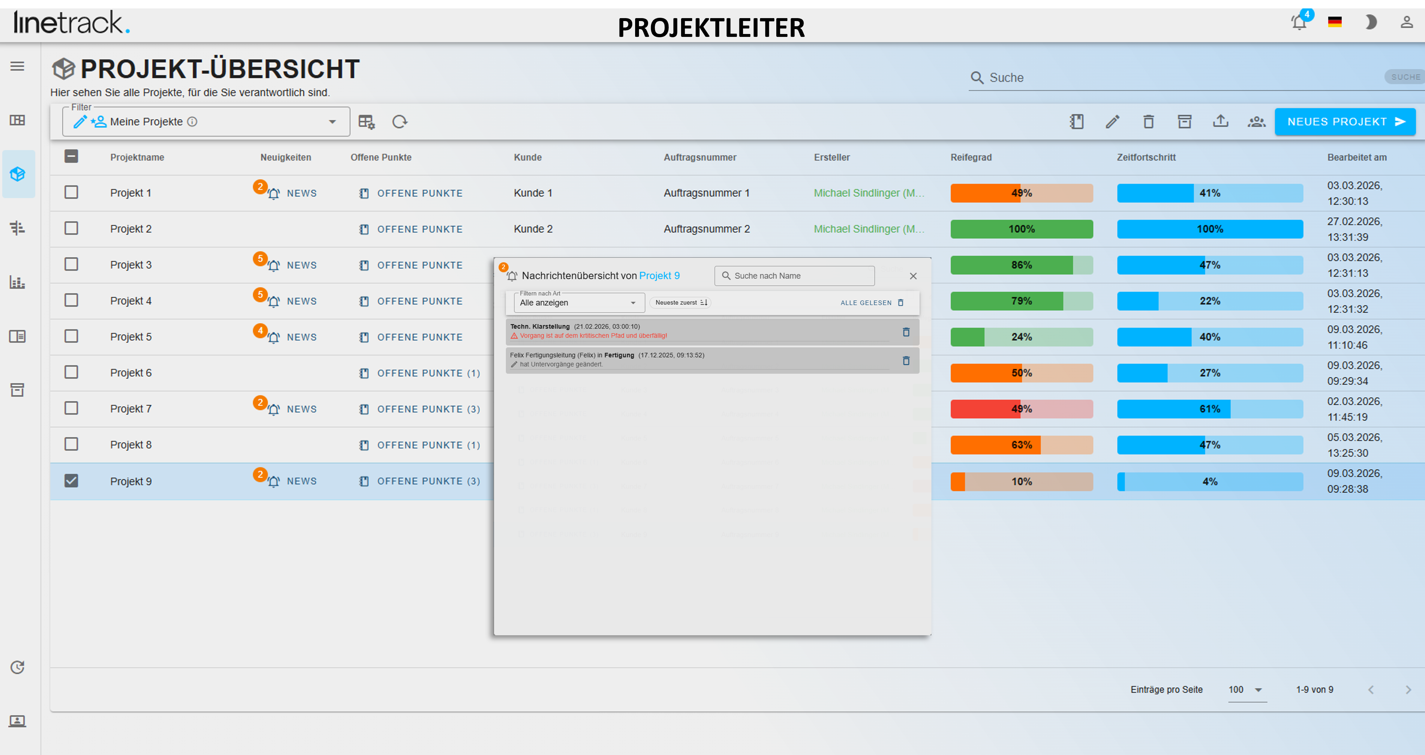Open the Projekt 9 link in message dialog

pyautogui.click(x=659, y=276)
